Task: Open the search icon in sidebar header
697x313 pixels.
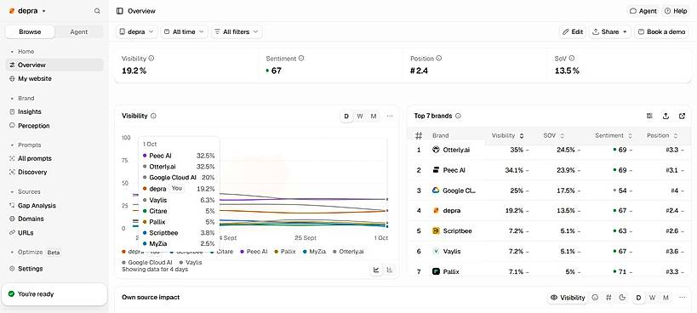Action: point(97,11)
